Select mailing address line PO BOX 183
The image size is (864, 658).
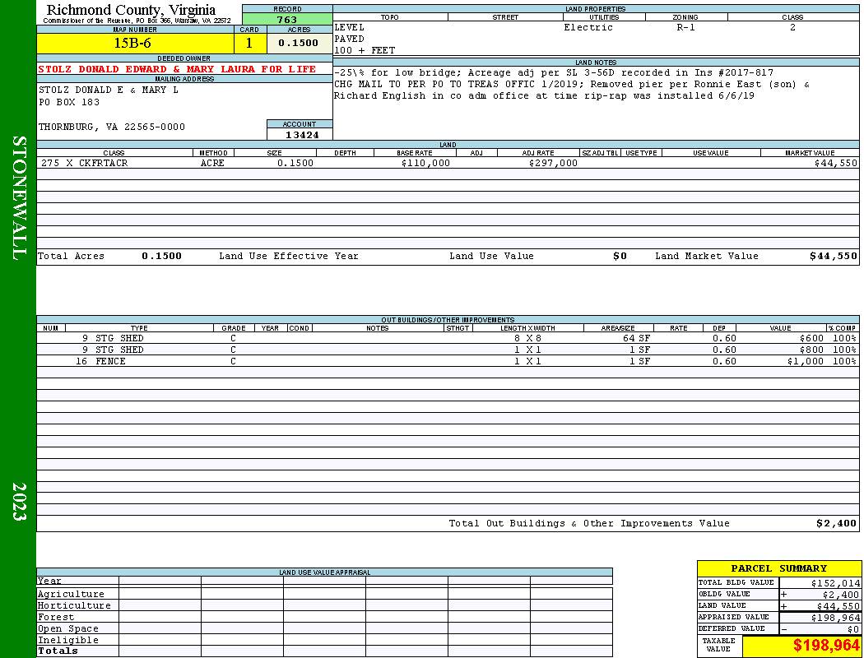69,103
